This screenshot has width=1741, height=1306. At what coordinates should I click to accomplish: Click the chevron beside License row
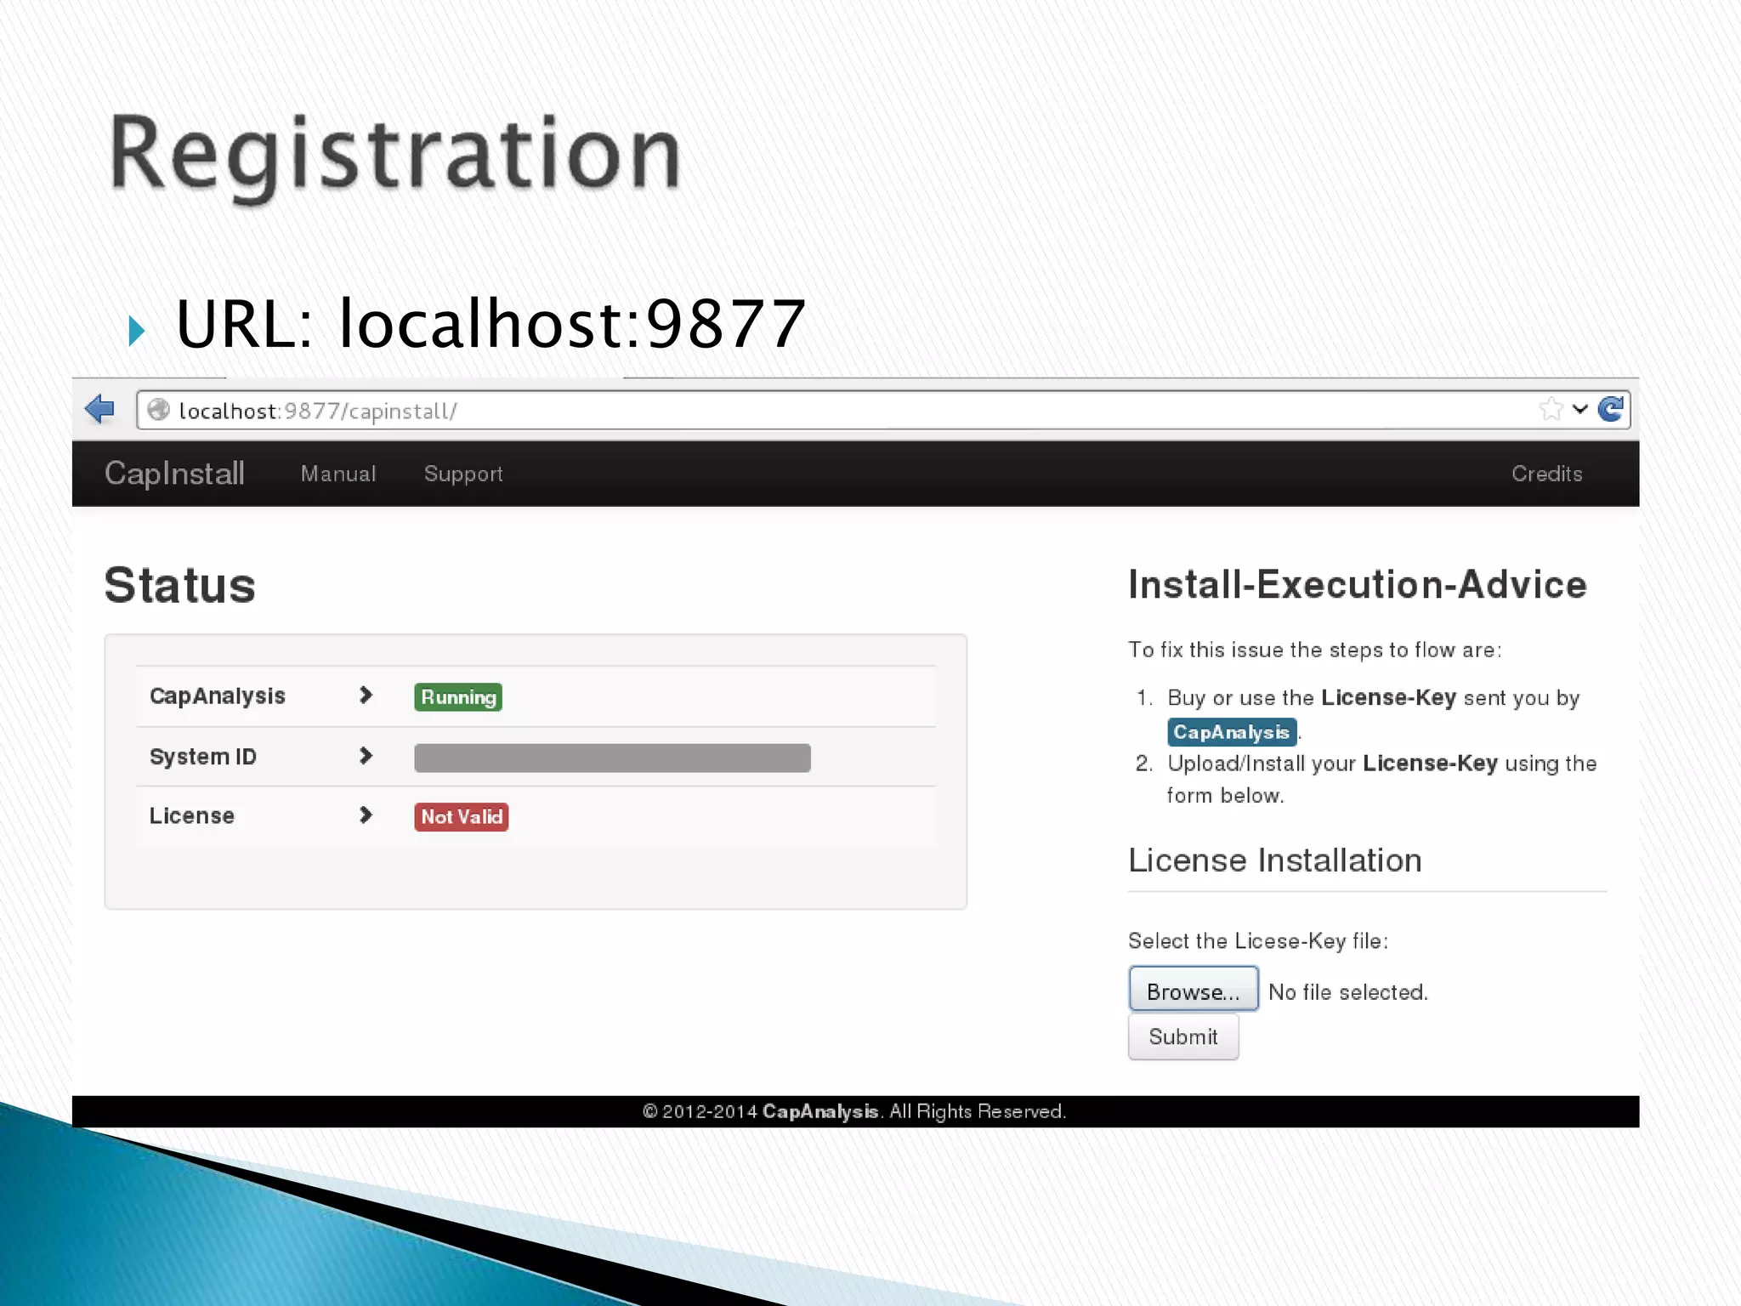point(366,815)
